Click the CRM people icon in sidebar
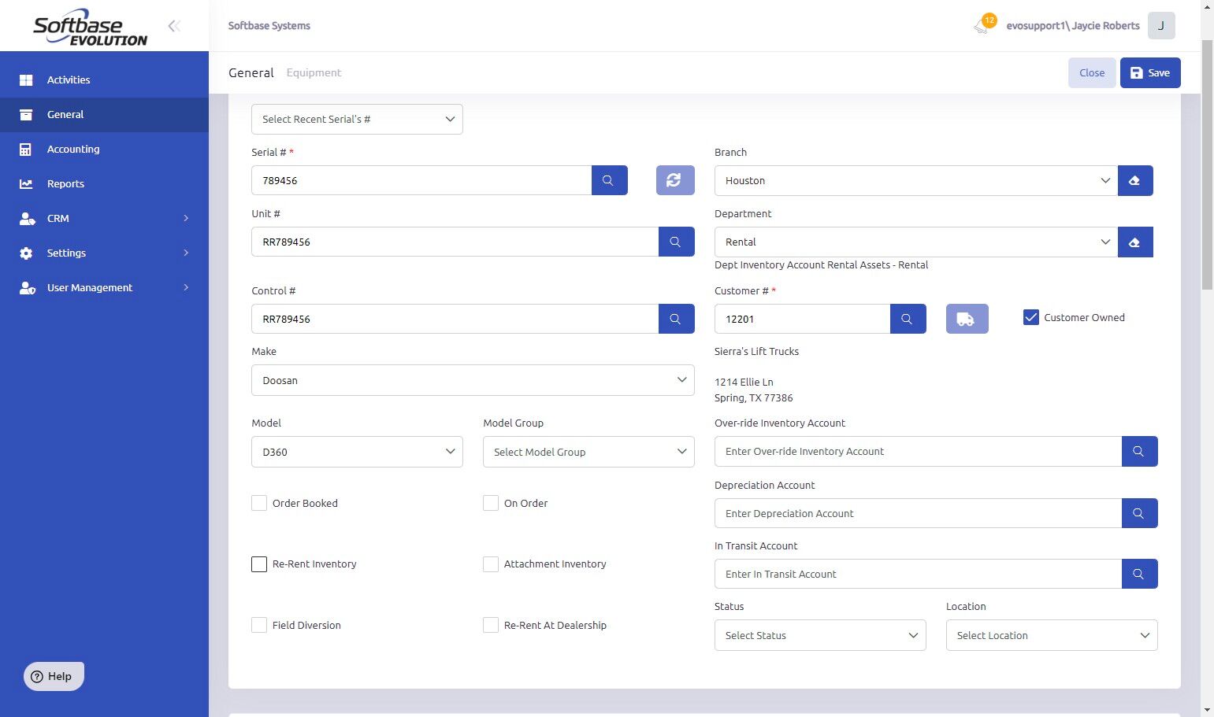Image resolution: width=1214 pixels, height=717 pixels. pyautogui.click(x=27, y=218)
